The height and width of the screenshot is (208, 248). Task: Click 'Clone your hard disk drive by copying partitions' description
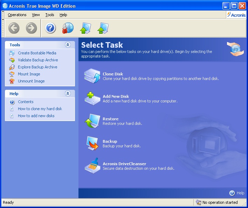[161, 79]
